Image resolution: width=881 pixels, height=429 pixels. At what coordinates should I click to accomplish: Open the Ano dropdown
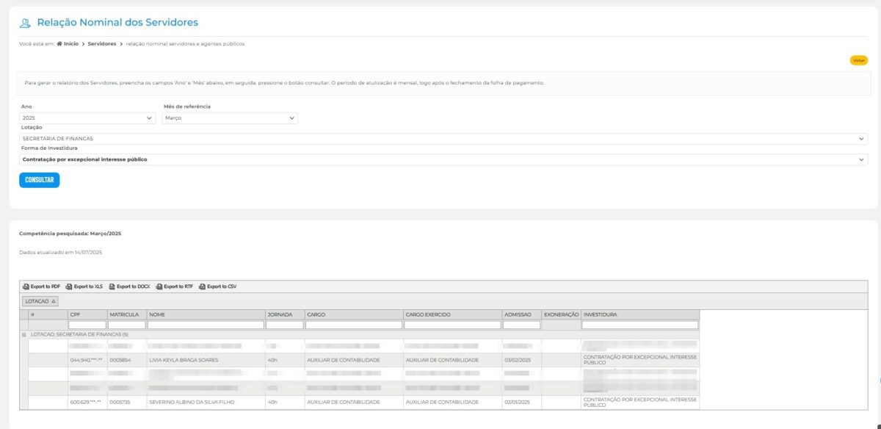[87, 118]
